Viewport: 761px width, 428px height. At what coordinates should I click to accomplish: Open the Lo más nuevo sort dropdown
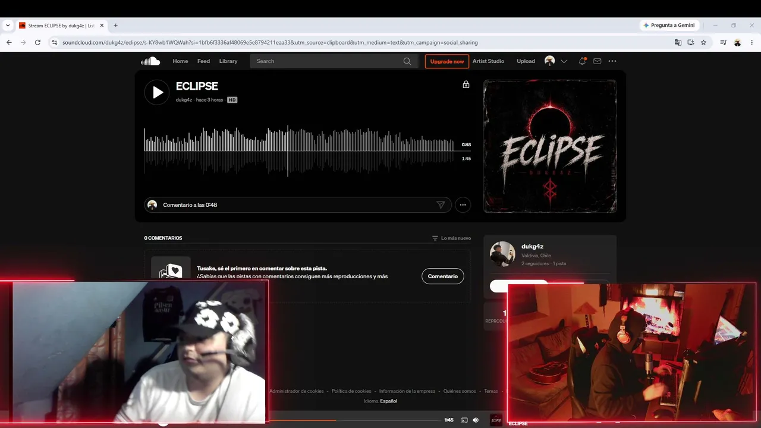[x=452, y=238]
